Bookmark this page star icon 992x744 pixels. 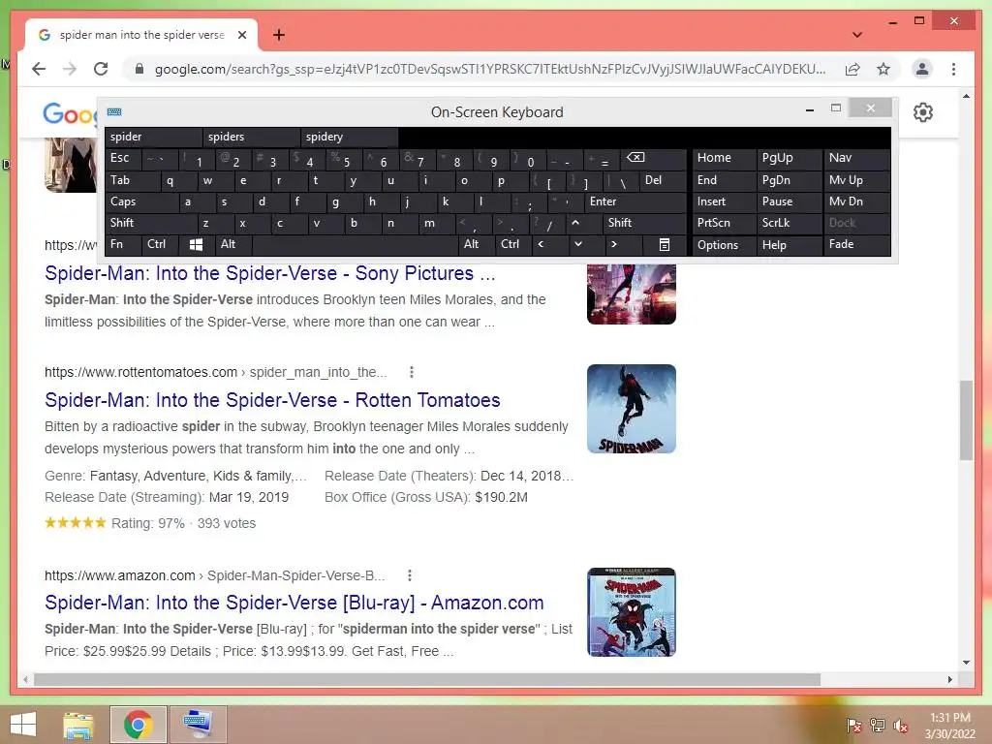click(883, 69)
